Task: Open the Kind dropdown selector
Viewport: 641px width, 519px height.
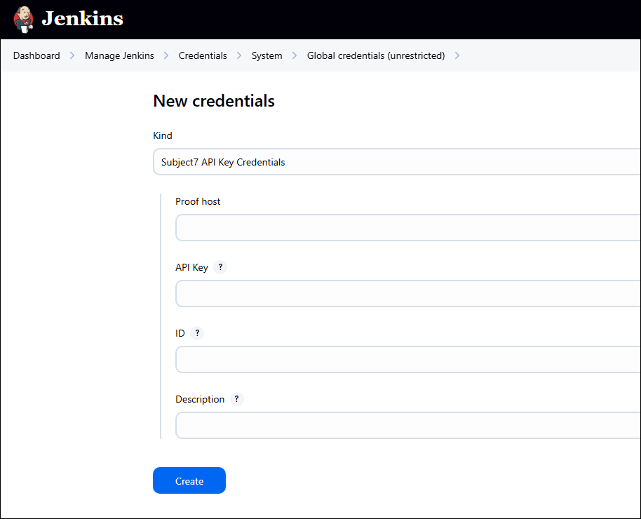Action: pyautogui.click(x=396, y=162)
